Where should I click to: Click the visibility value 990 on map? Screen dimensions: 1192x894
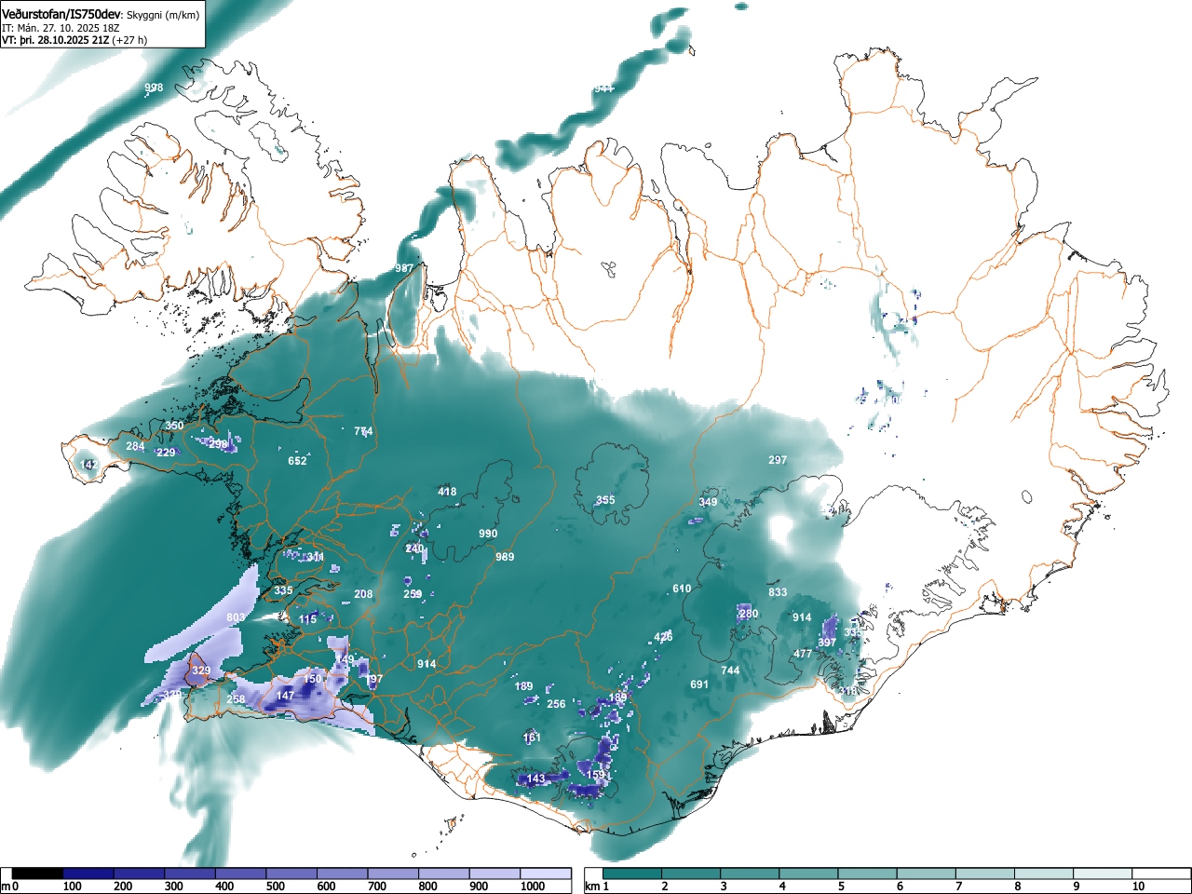click(488, 534)
